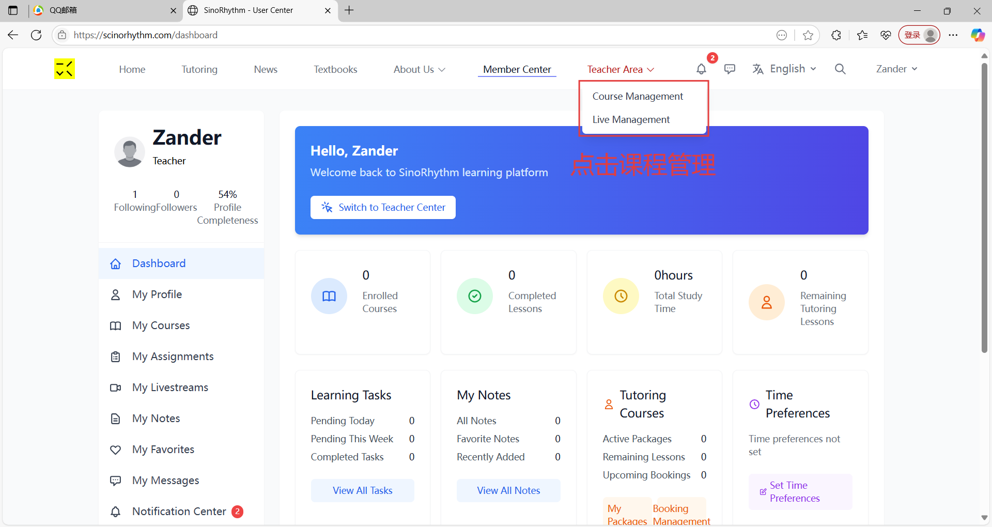This screenshot has width=992, height=527.
Task: Collapse the Teacher Area dropdown
Action: point(621,69)
